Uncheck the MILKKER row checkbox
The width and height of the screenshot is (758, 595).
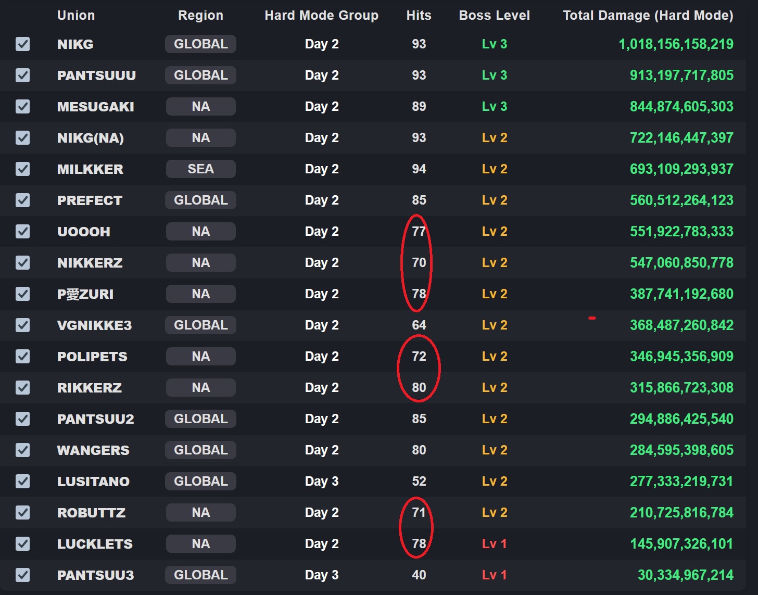22,169
